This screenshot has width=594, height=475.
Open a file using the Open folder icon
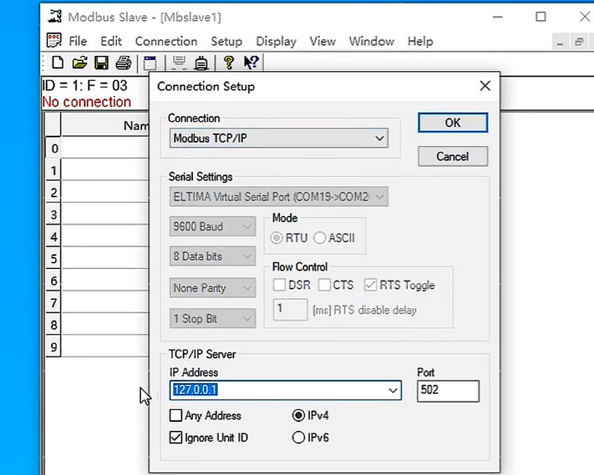(79, 62)
